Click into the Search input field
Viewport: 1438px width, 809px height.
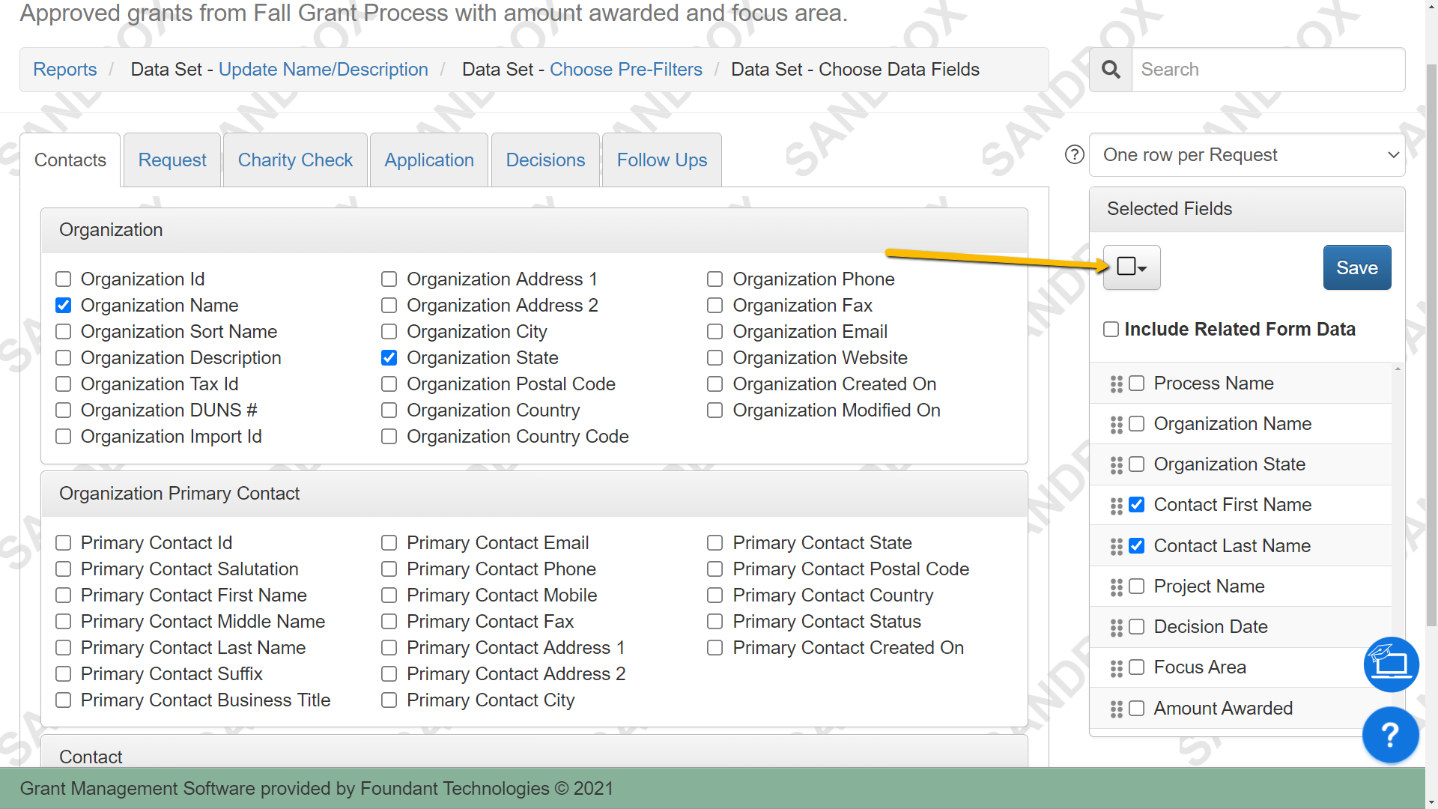[x=1268, y=70]
